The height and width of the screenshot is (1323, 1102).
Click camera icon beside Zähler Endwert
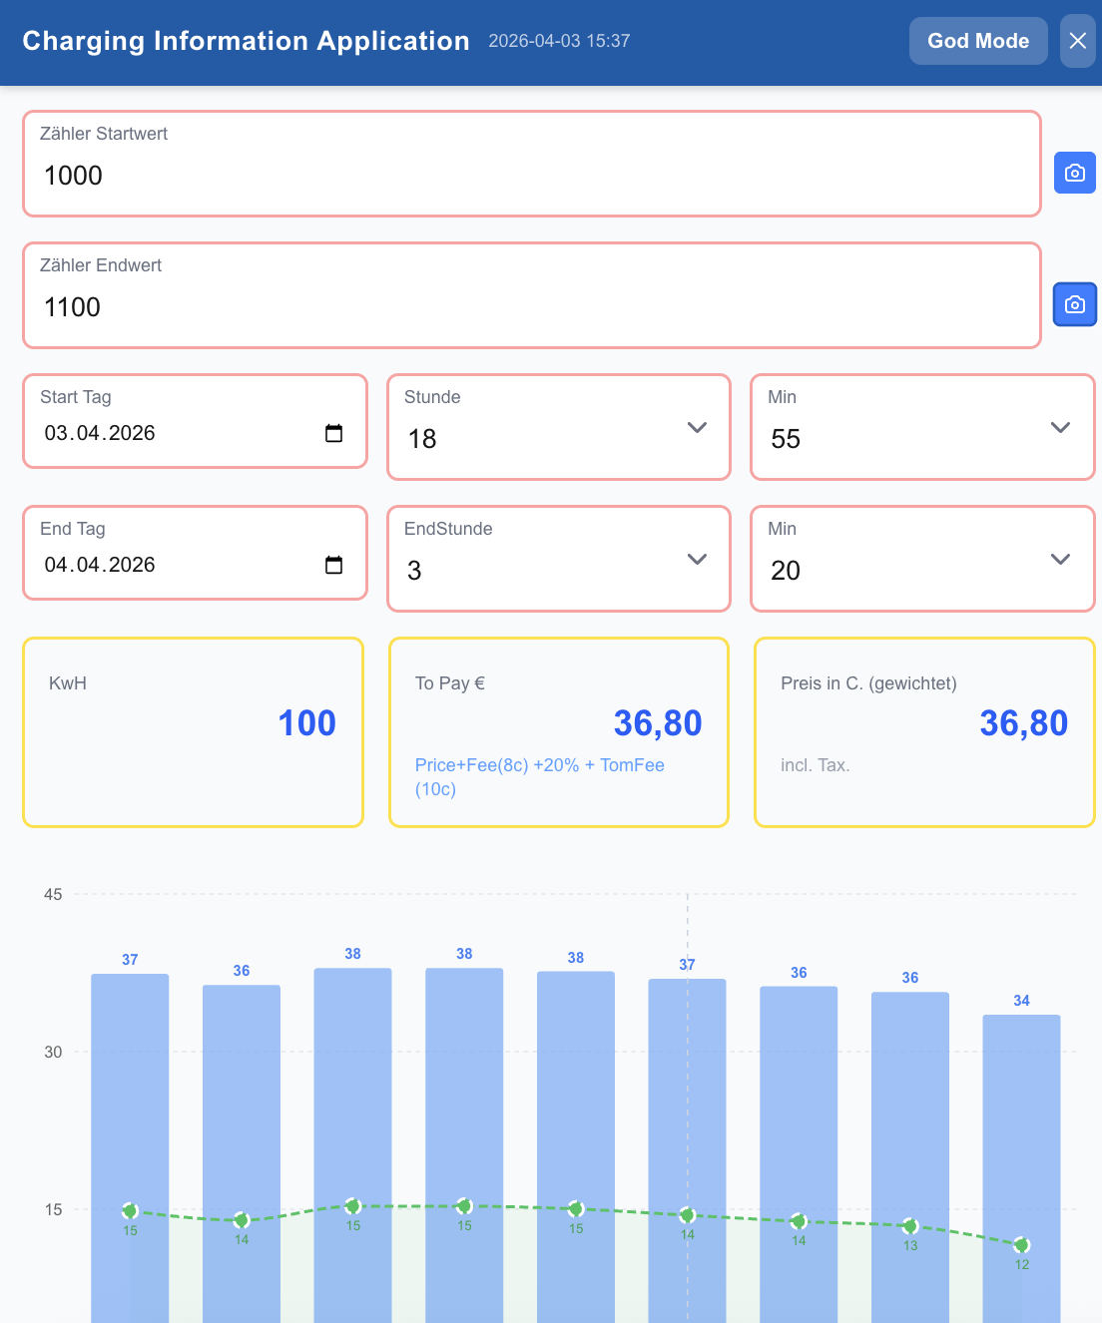[x=1074, y=304]
